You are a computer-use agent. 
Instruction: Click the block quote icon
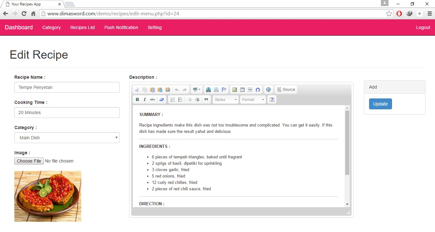point(206,100)
